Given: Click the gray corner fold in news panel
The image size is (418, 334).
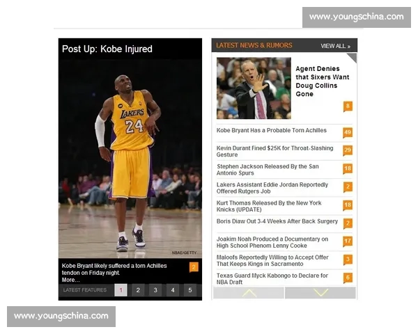Looking at the screenshot, I should point(353,57).
